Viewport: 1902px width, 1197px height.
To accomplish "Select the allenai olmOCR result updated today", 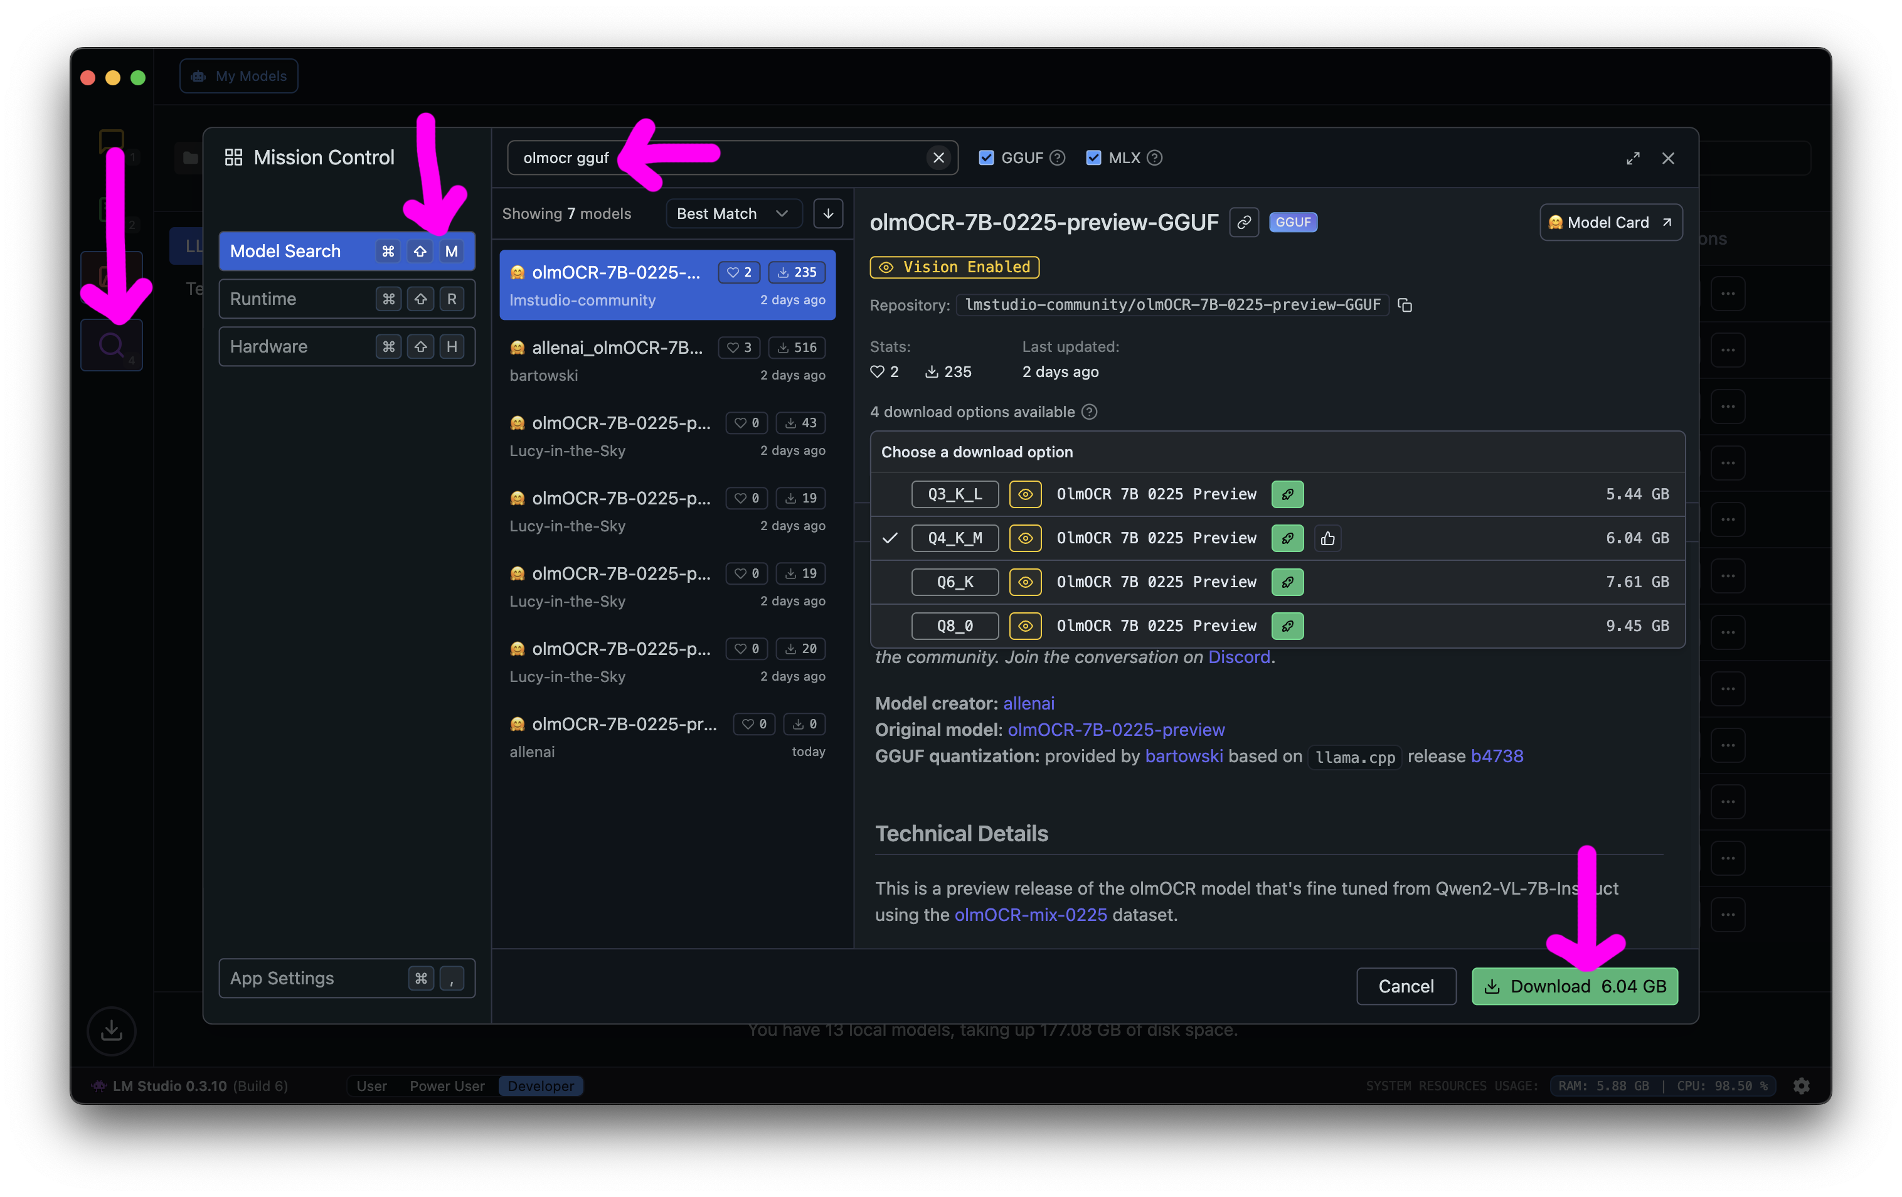I will (667, 737).
